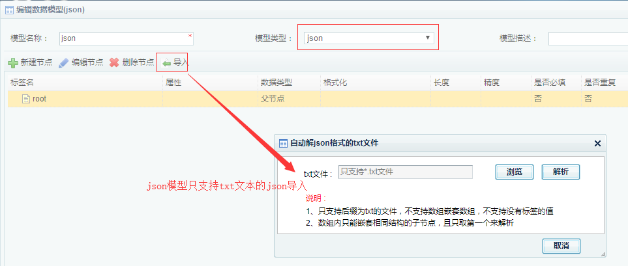Click 导入 toolbar label

pos(181,62)
